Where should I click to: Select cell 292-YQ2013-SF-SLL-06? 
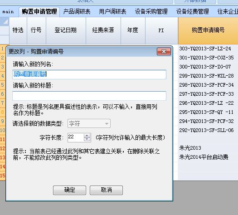(x=208, y=130)
